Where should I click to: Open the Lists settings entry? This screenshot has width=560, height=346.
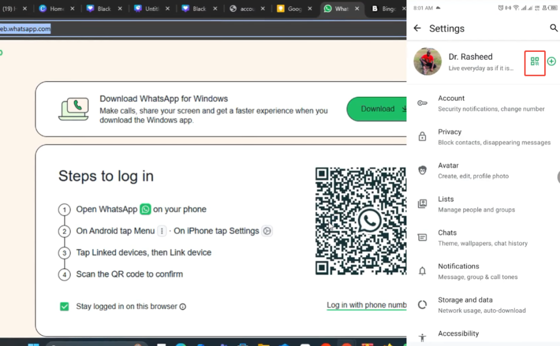click(x=483, y=204)
